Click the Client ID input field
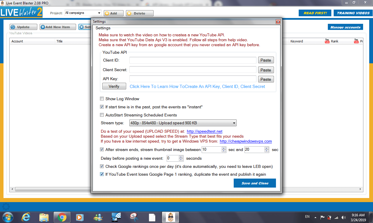The height and width of the screenshot is (223, 373). click(x=193, y=60)
